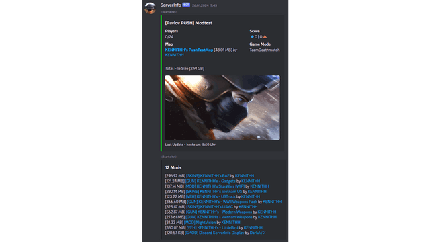Open the DarkAt author link
Screen dimensions: 430x242
[x=257, y=233]
